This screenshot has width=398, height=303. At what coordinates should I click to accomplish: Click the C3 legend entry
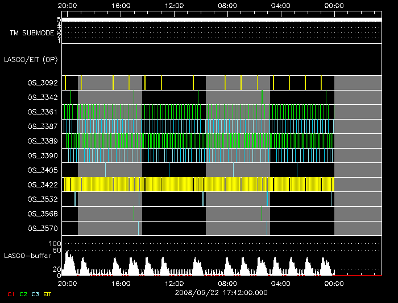point(35,294)
